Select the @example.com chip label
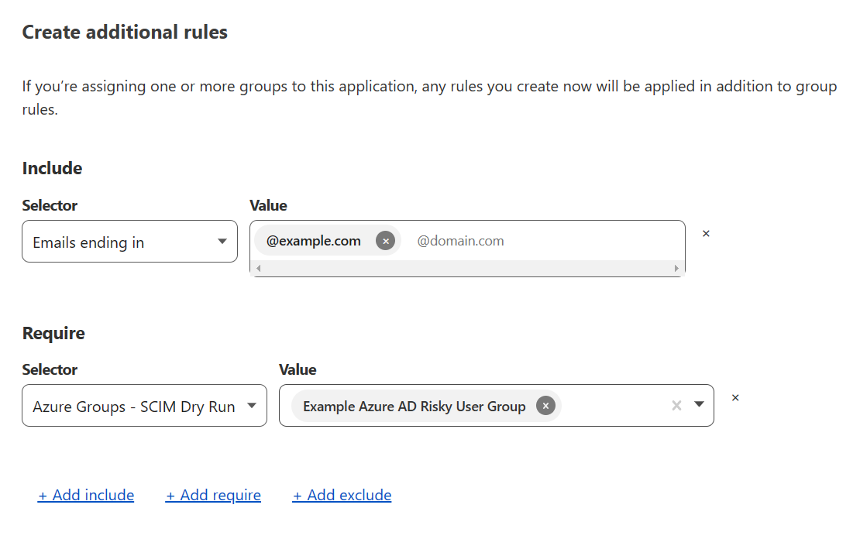The width and height of the screenshot is (860, 539). (314, 241)
